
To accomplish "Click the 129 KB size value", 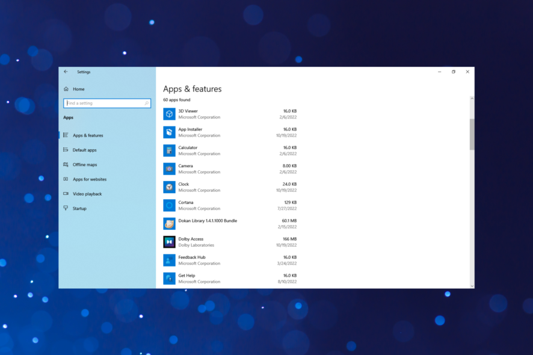I will [x=291, y=202].
